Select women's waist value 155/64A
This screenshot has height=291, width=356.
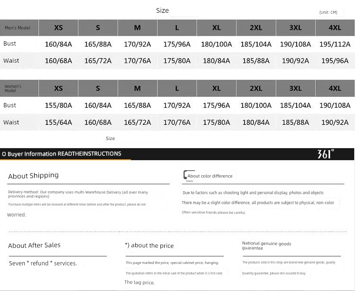click(58, 122)
